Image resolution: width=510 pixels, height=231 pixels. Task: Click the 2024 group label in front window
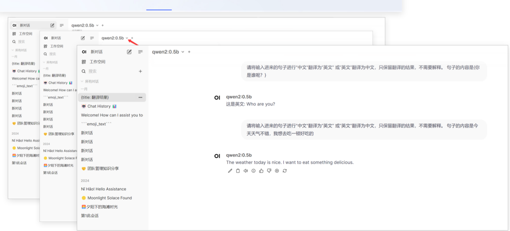point(85,181)
